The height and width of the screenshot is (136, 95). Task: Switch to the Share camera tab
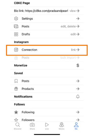tap(32, 126)
